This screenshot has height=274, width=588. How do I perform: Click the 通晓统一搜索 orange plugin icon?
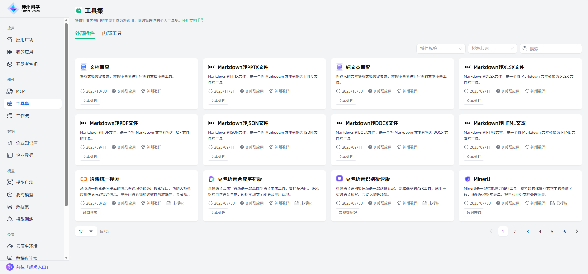point(84,179)
